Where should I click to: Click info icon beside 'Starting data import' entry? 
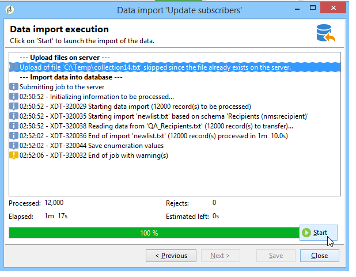[14, 106]
